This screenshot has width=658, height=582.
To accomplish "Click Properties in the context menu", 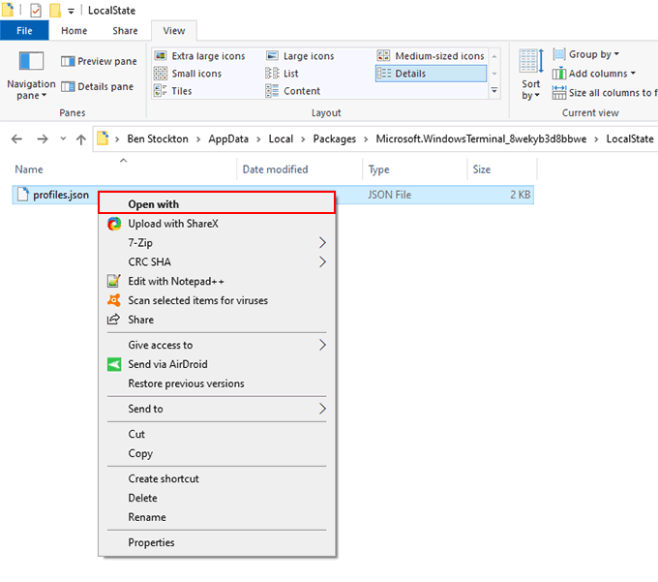I will 151,542.
